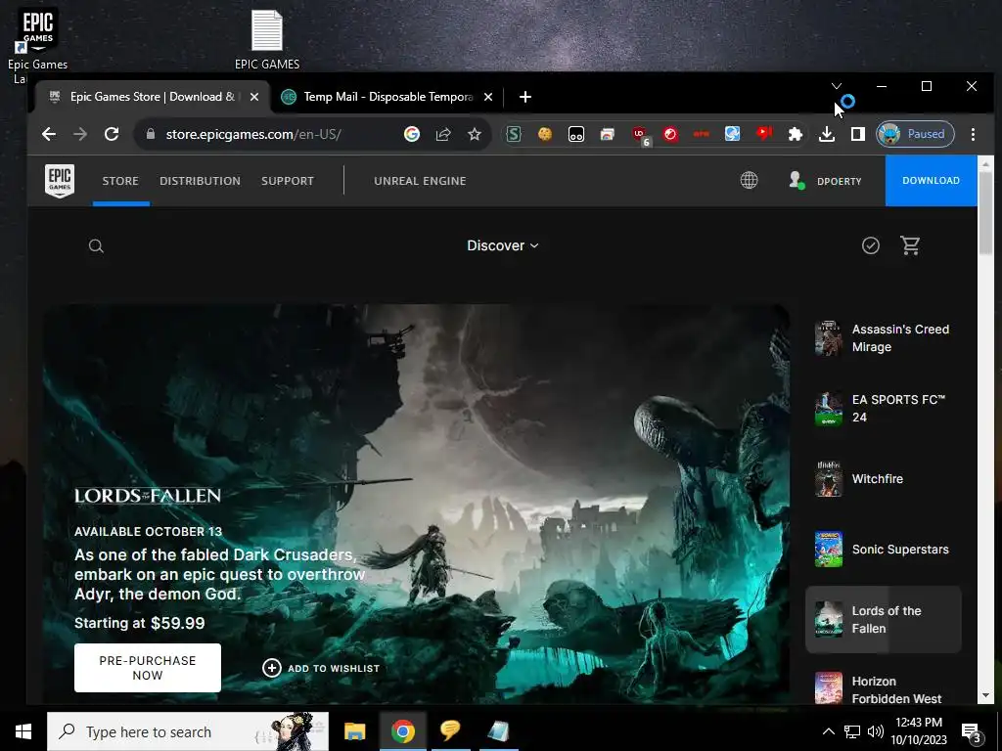
Task: Close the Epic Games Store tab
Action: pyautogui.click(x=254, y=97)
